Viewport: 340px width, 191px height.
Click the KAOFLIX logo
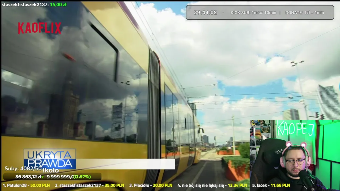point(40,28)
